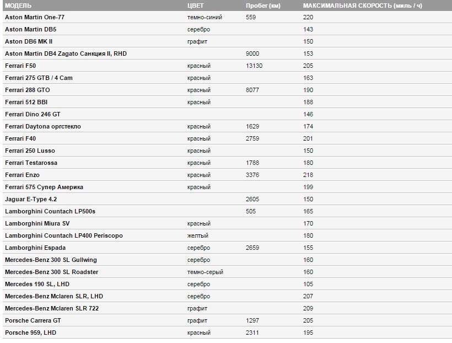Click the 'Porsche 959, LHD' model name
This screenshot has height=343, width=452.
coord(30,333)
